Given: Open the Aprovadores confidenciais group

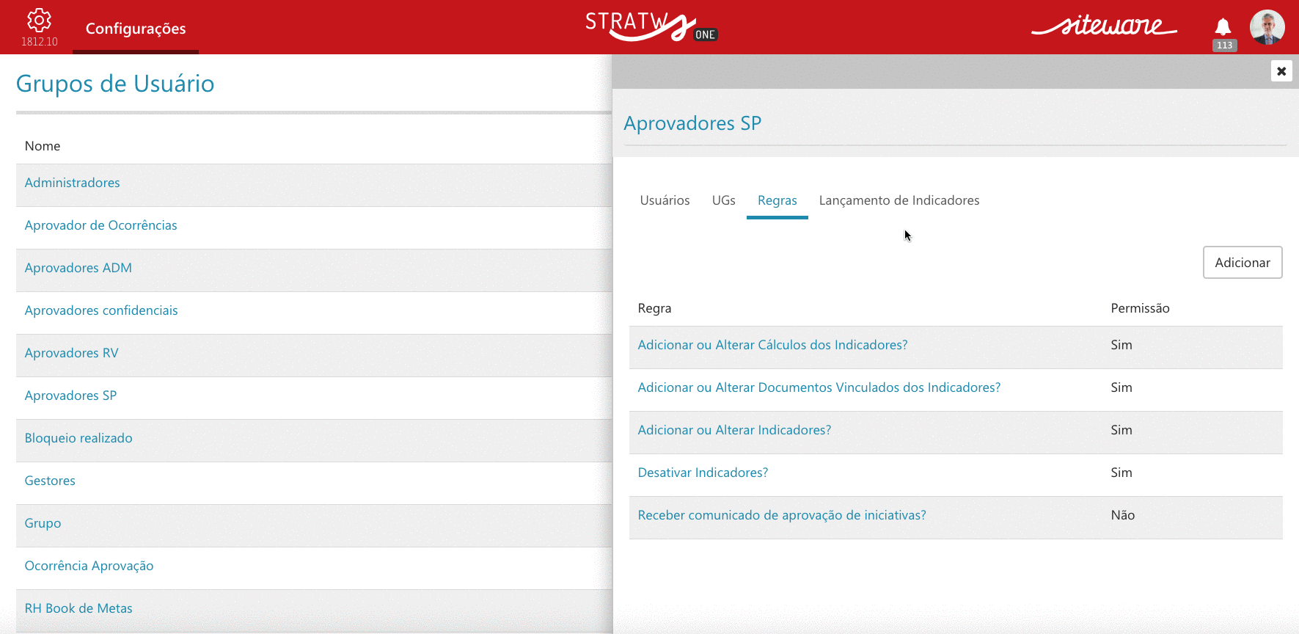Looking at the screenshot, I should tap(101, 310).
